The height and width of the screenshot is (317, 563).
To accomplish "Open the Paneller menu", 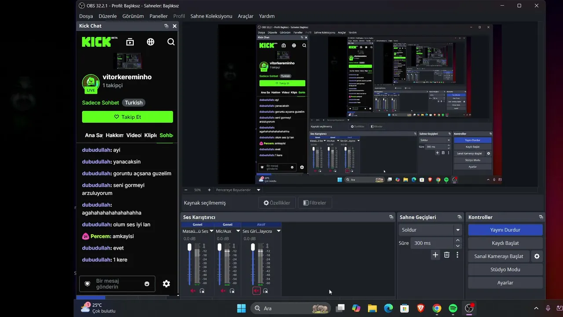I will [x=159, y=16].
